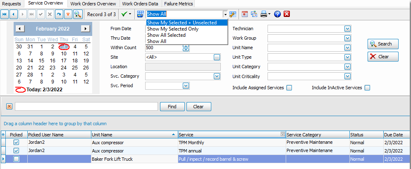Click the Picked User Name column header
The width and height of the screenshot is (411, 169).
[59, 135]
